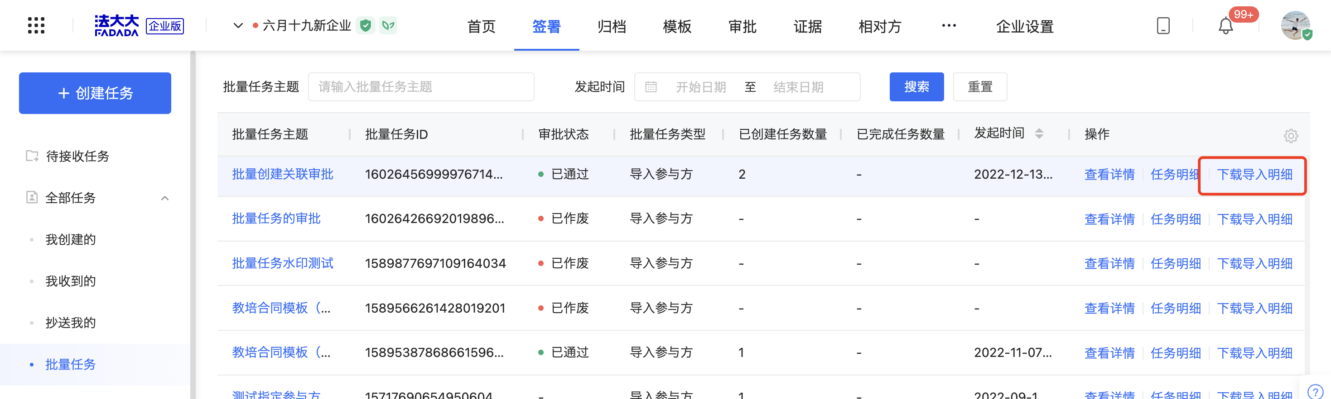Open the 证据 tab

[808, 26]
